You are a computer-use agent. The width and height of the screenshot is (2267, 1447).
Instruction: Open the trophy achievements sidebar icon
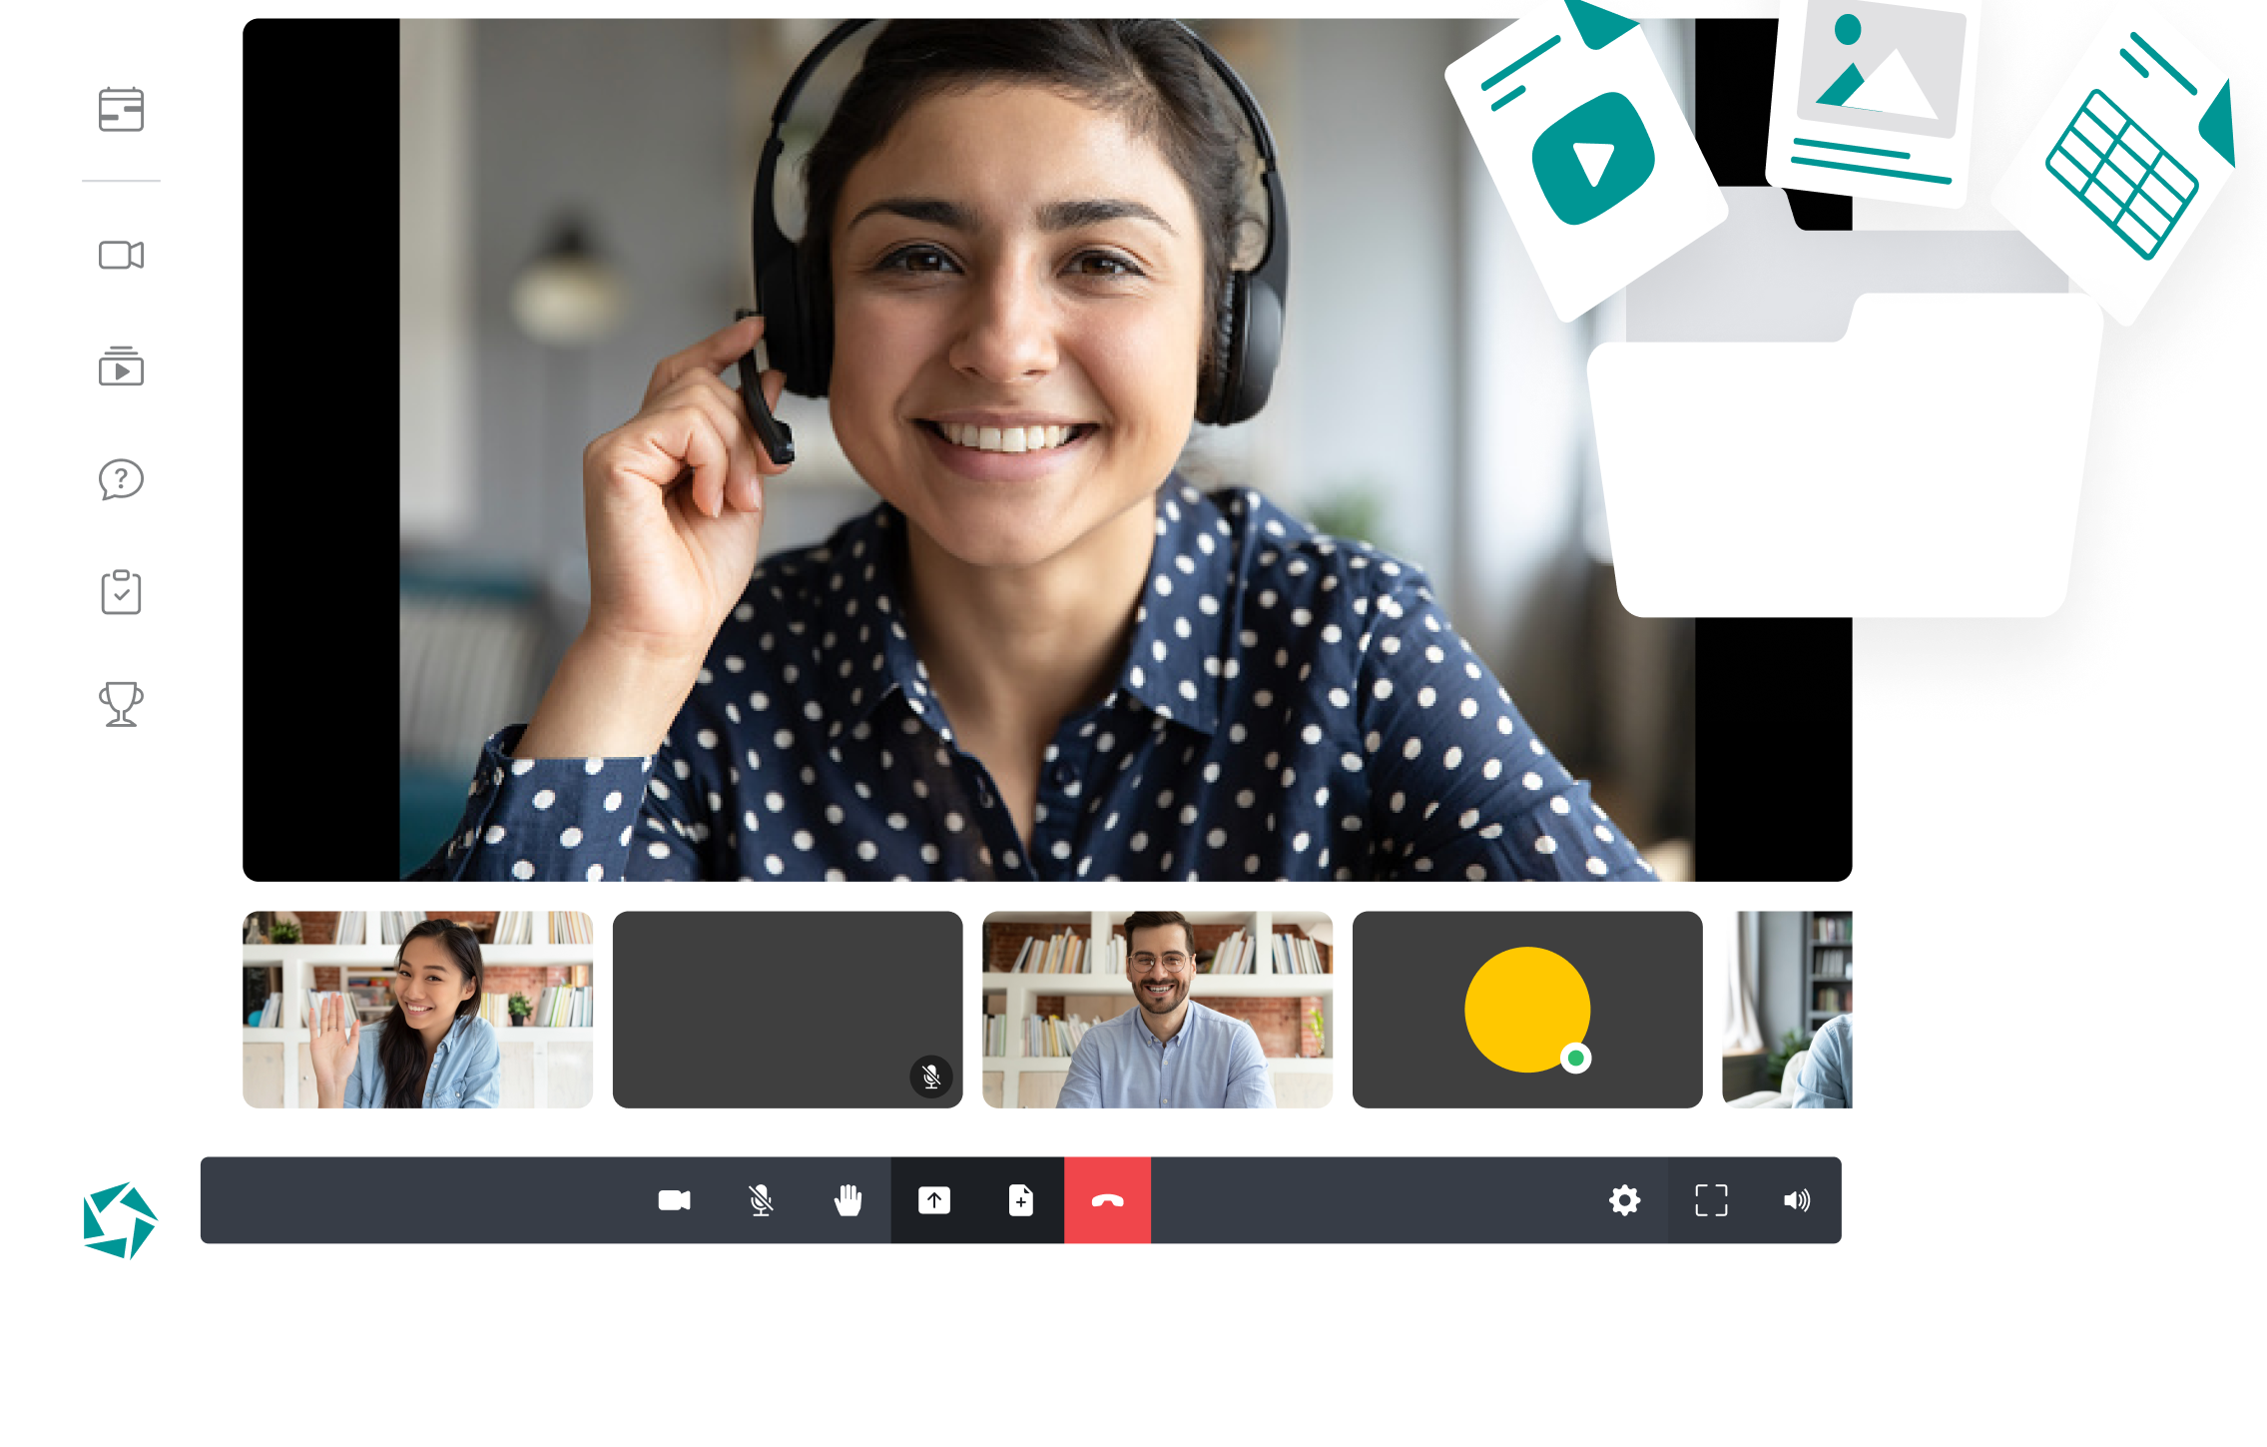121,704
